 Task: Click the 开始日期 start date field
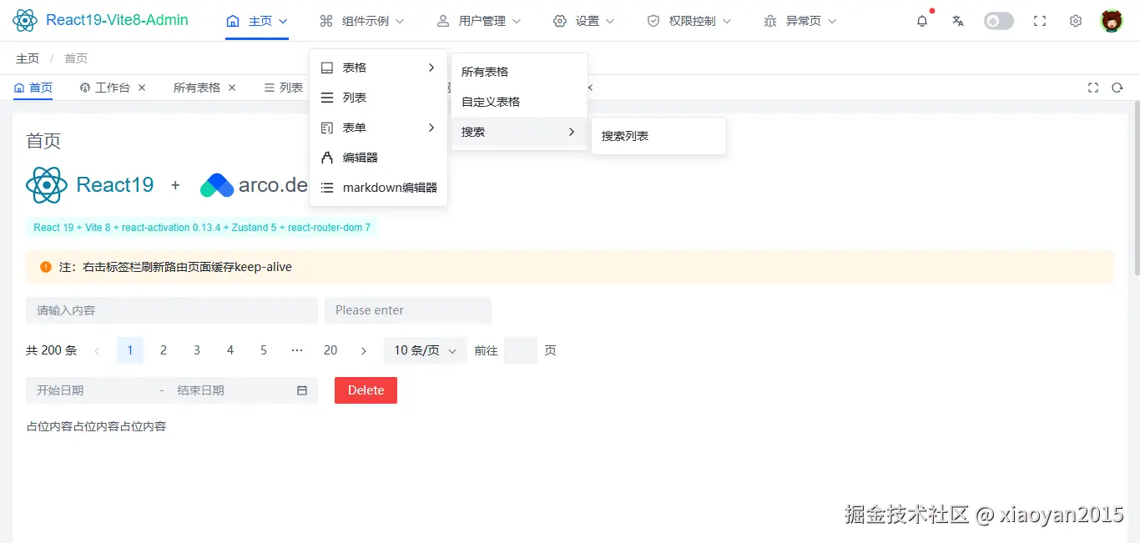(x=92, y=390)
